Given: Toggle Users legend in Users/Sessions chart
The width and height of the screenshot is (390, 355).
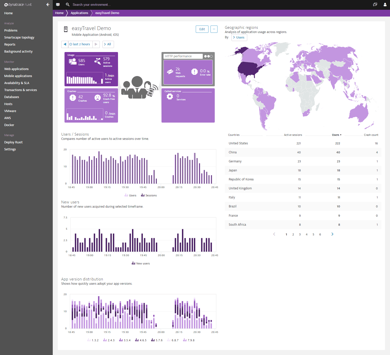Looking at the screenshot, I should click(130, 195).
